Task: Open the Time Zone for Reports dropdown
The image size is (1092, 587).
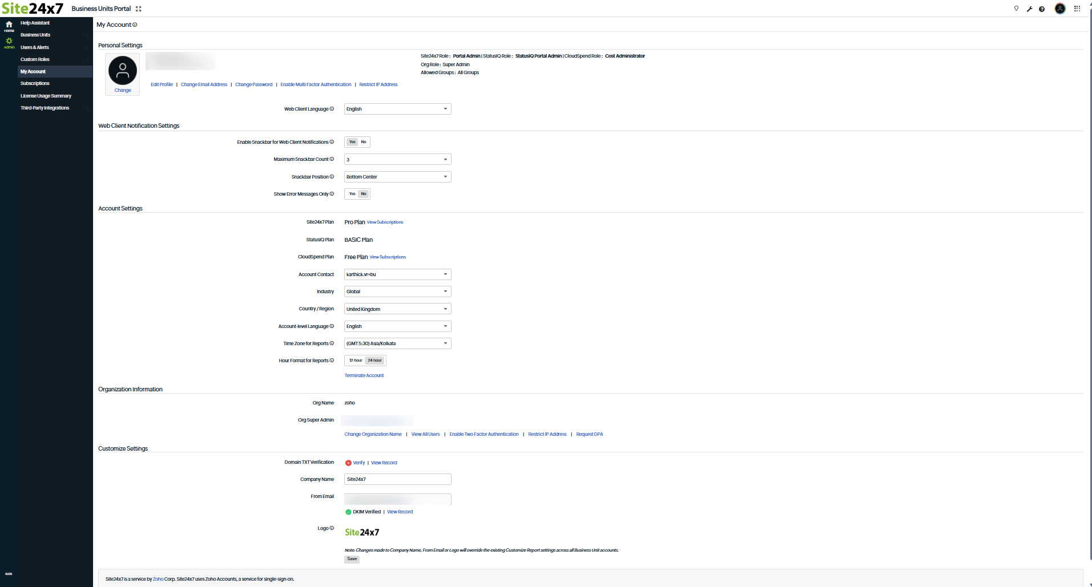Action: tap(397, 343)
